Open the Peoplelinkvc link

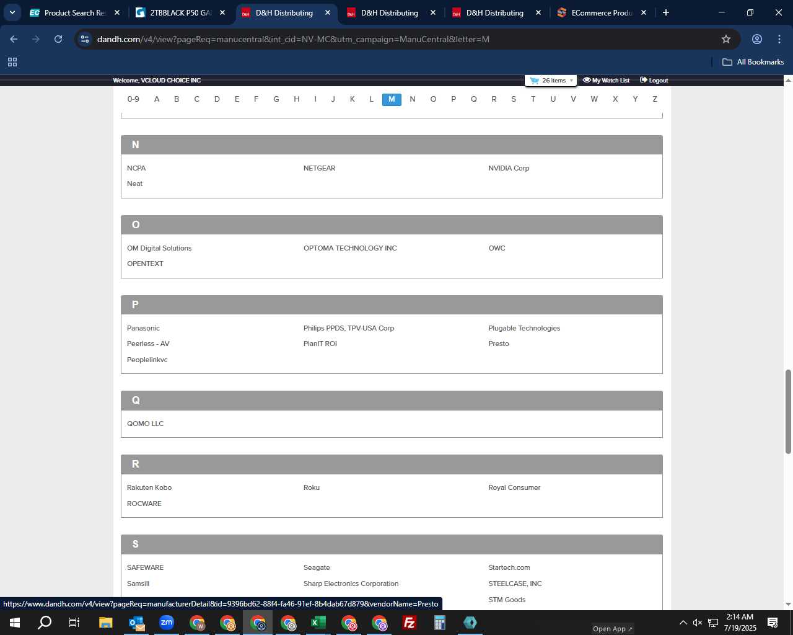coord(147,360)
